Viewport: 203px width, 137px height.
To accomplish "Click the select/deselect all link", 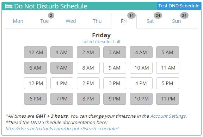I will coord(101,42).
